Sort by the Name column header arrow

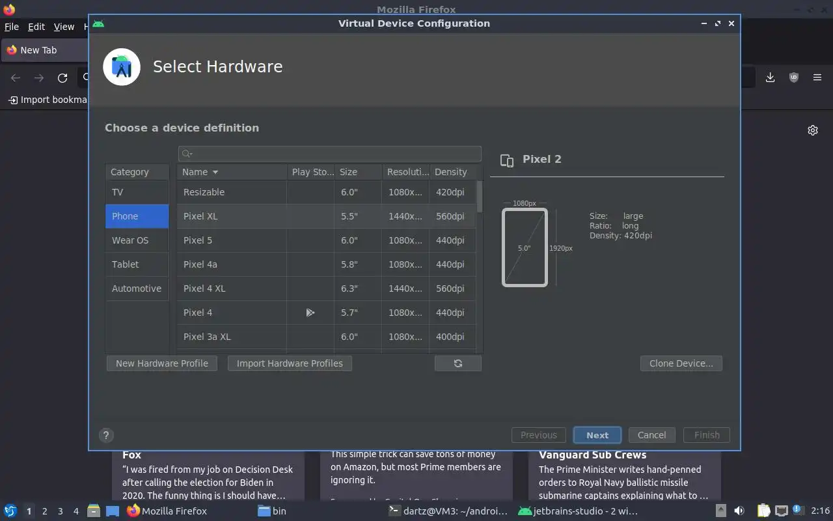point(215,172)
